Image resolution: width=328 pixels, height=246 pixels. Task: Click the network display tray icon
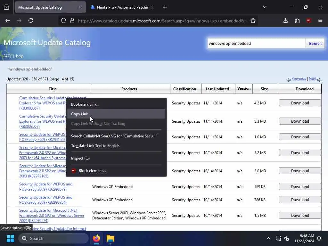click(x=278, y=238)
